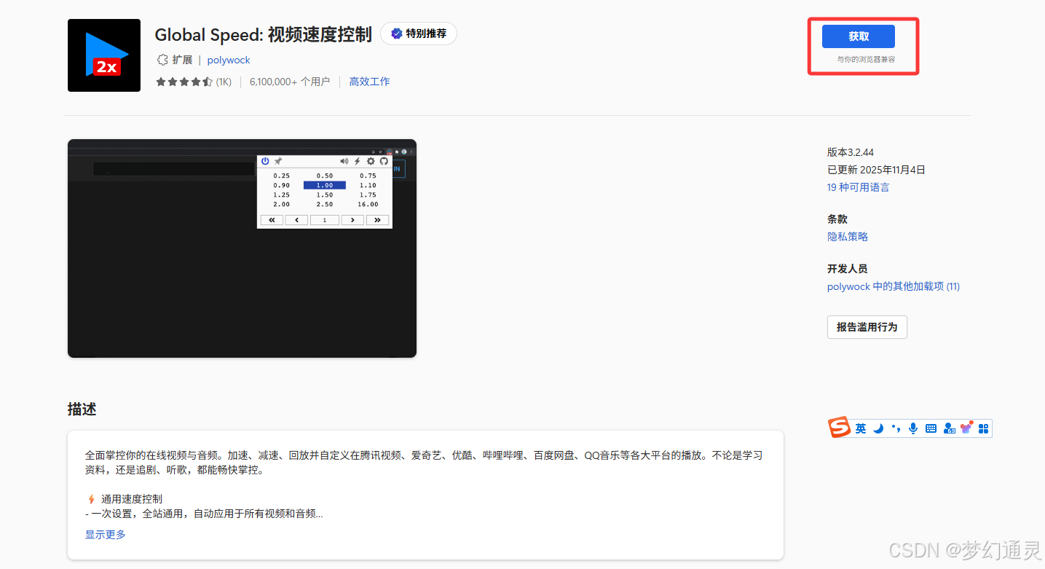Open the shirt-shaped skin icon in Sogou bar
Image resolution: width=1045 pixels, height=569 pixels.
[x=966, y=428]
